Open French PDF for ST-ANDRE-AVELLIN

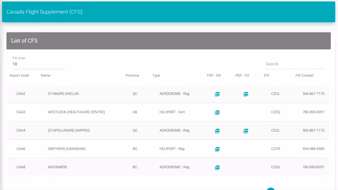(246, 94)
